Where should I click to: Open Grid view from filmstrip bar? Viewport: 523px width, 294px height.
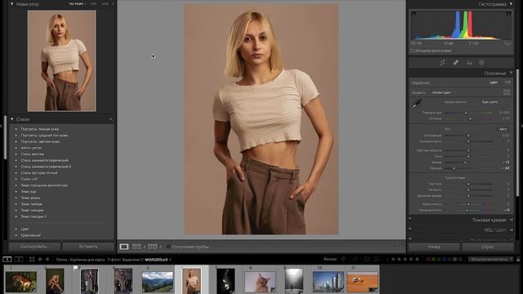[32, 259]
